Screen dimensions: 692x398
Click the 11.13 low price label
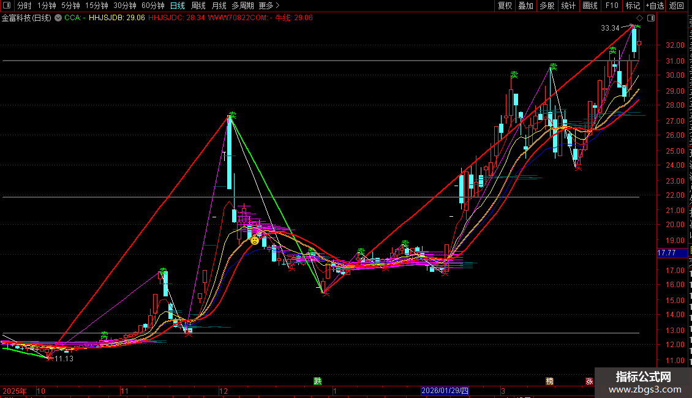tap(64, 359)
